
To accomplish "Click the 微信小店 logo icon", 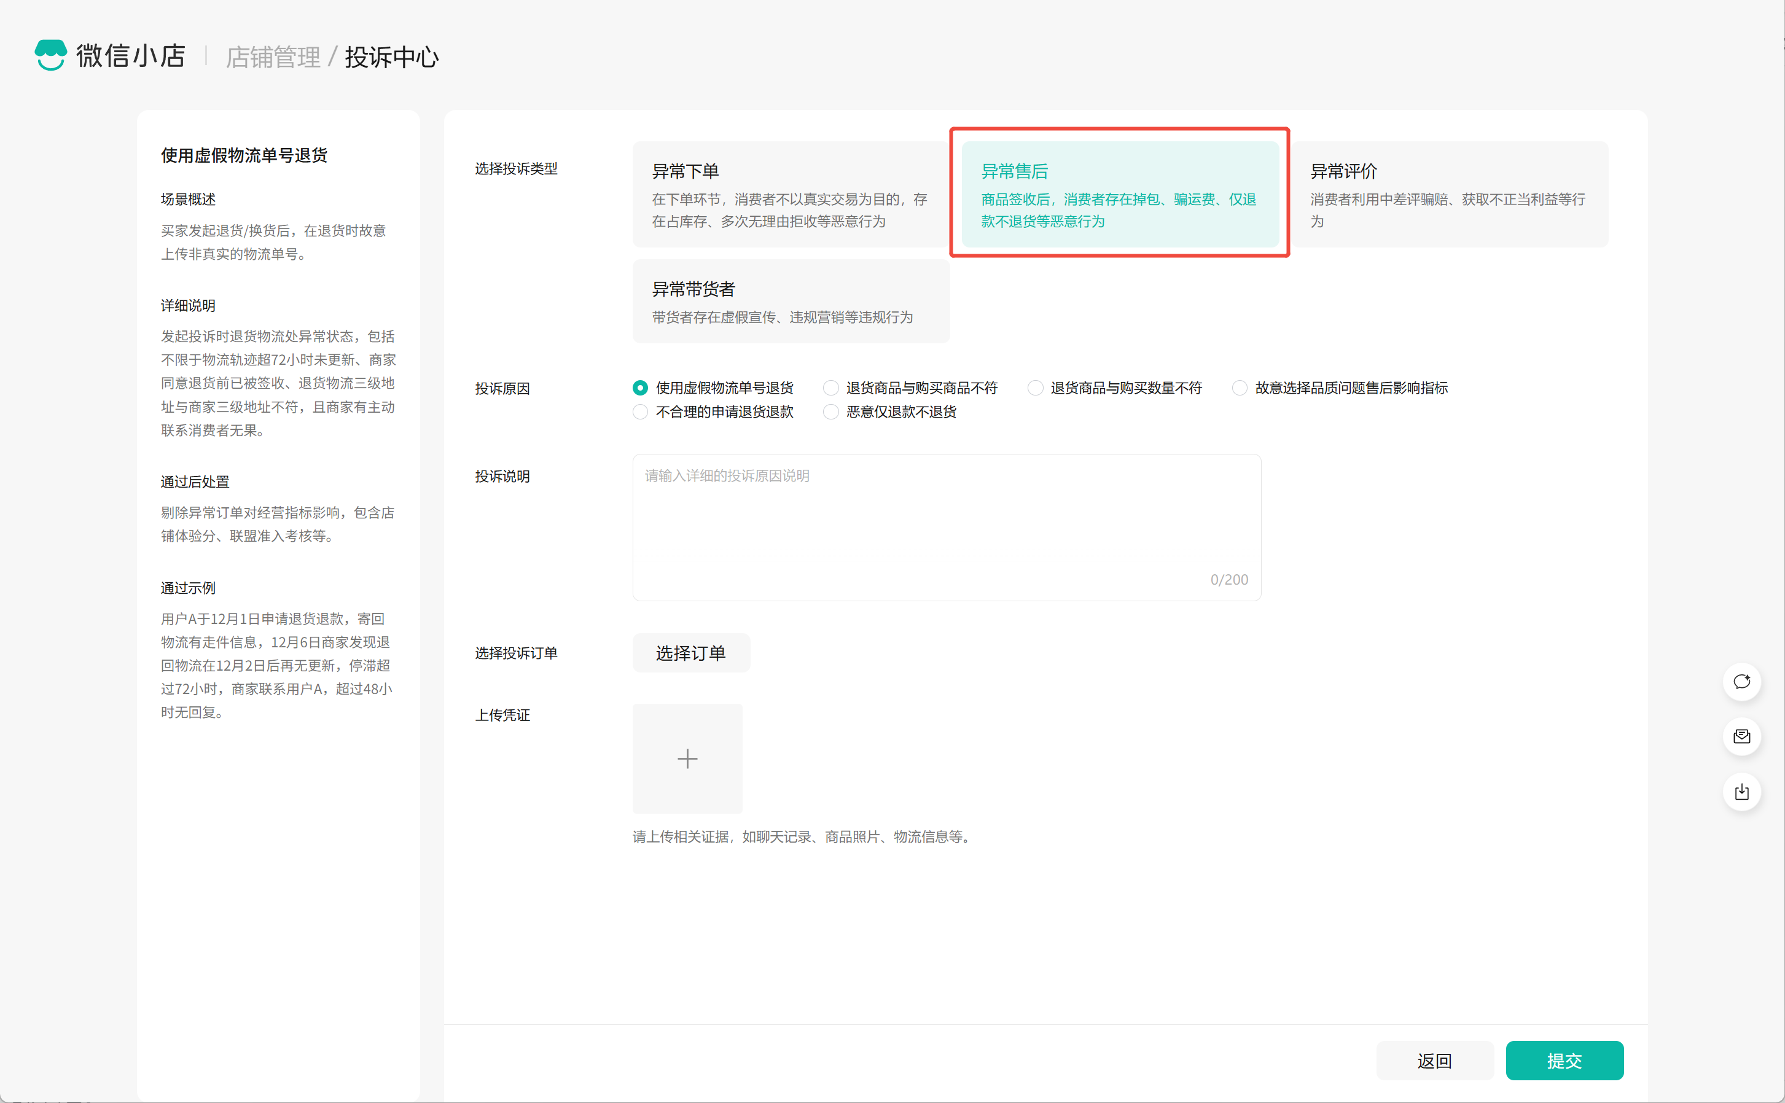I will 50,55.
